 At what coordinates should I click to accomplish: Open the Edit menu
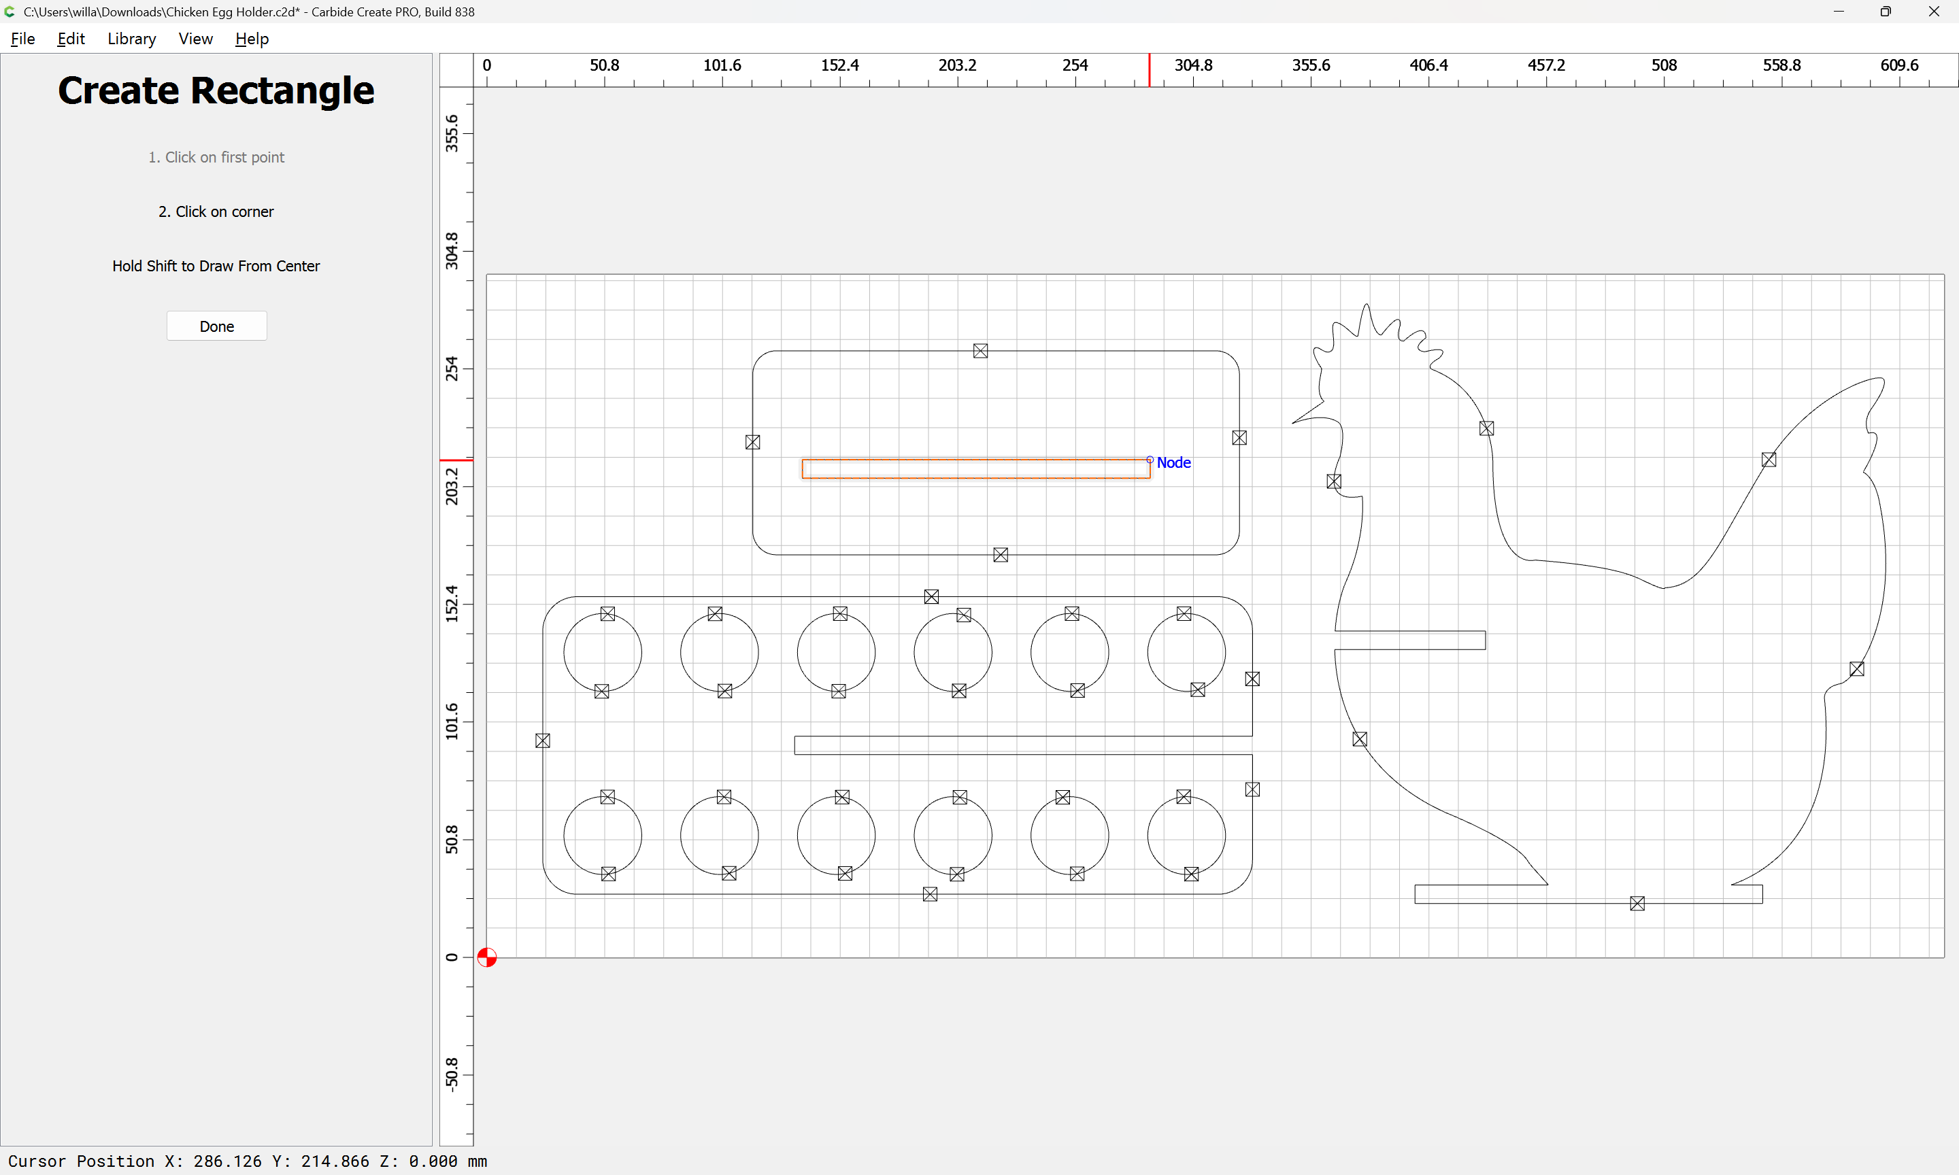tap(71, 39)
